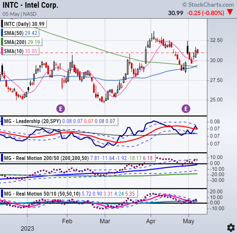The width and height of the screenshot is (237, 234).
Task: Click the pink SMA(10) legend color marker
Action: click(3, 51)
